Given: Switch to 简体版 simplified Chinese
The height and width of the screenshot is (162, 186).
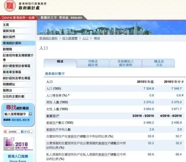Looking at the screenshot, I should coord(63,18).
